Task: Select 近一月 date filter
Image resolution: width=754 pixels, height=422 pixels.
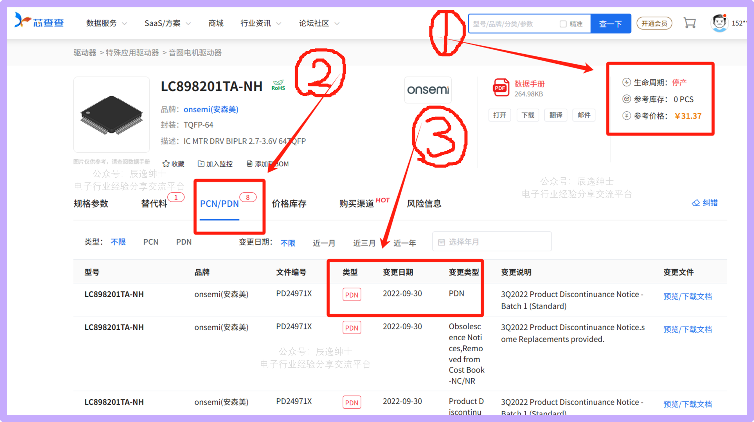Action: point(324,243)
